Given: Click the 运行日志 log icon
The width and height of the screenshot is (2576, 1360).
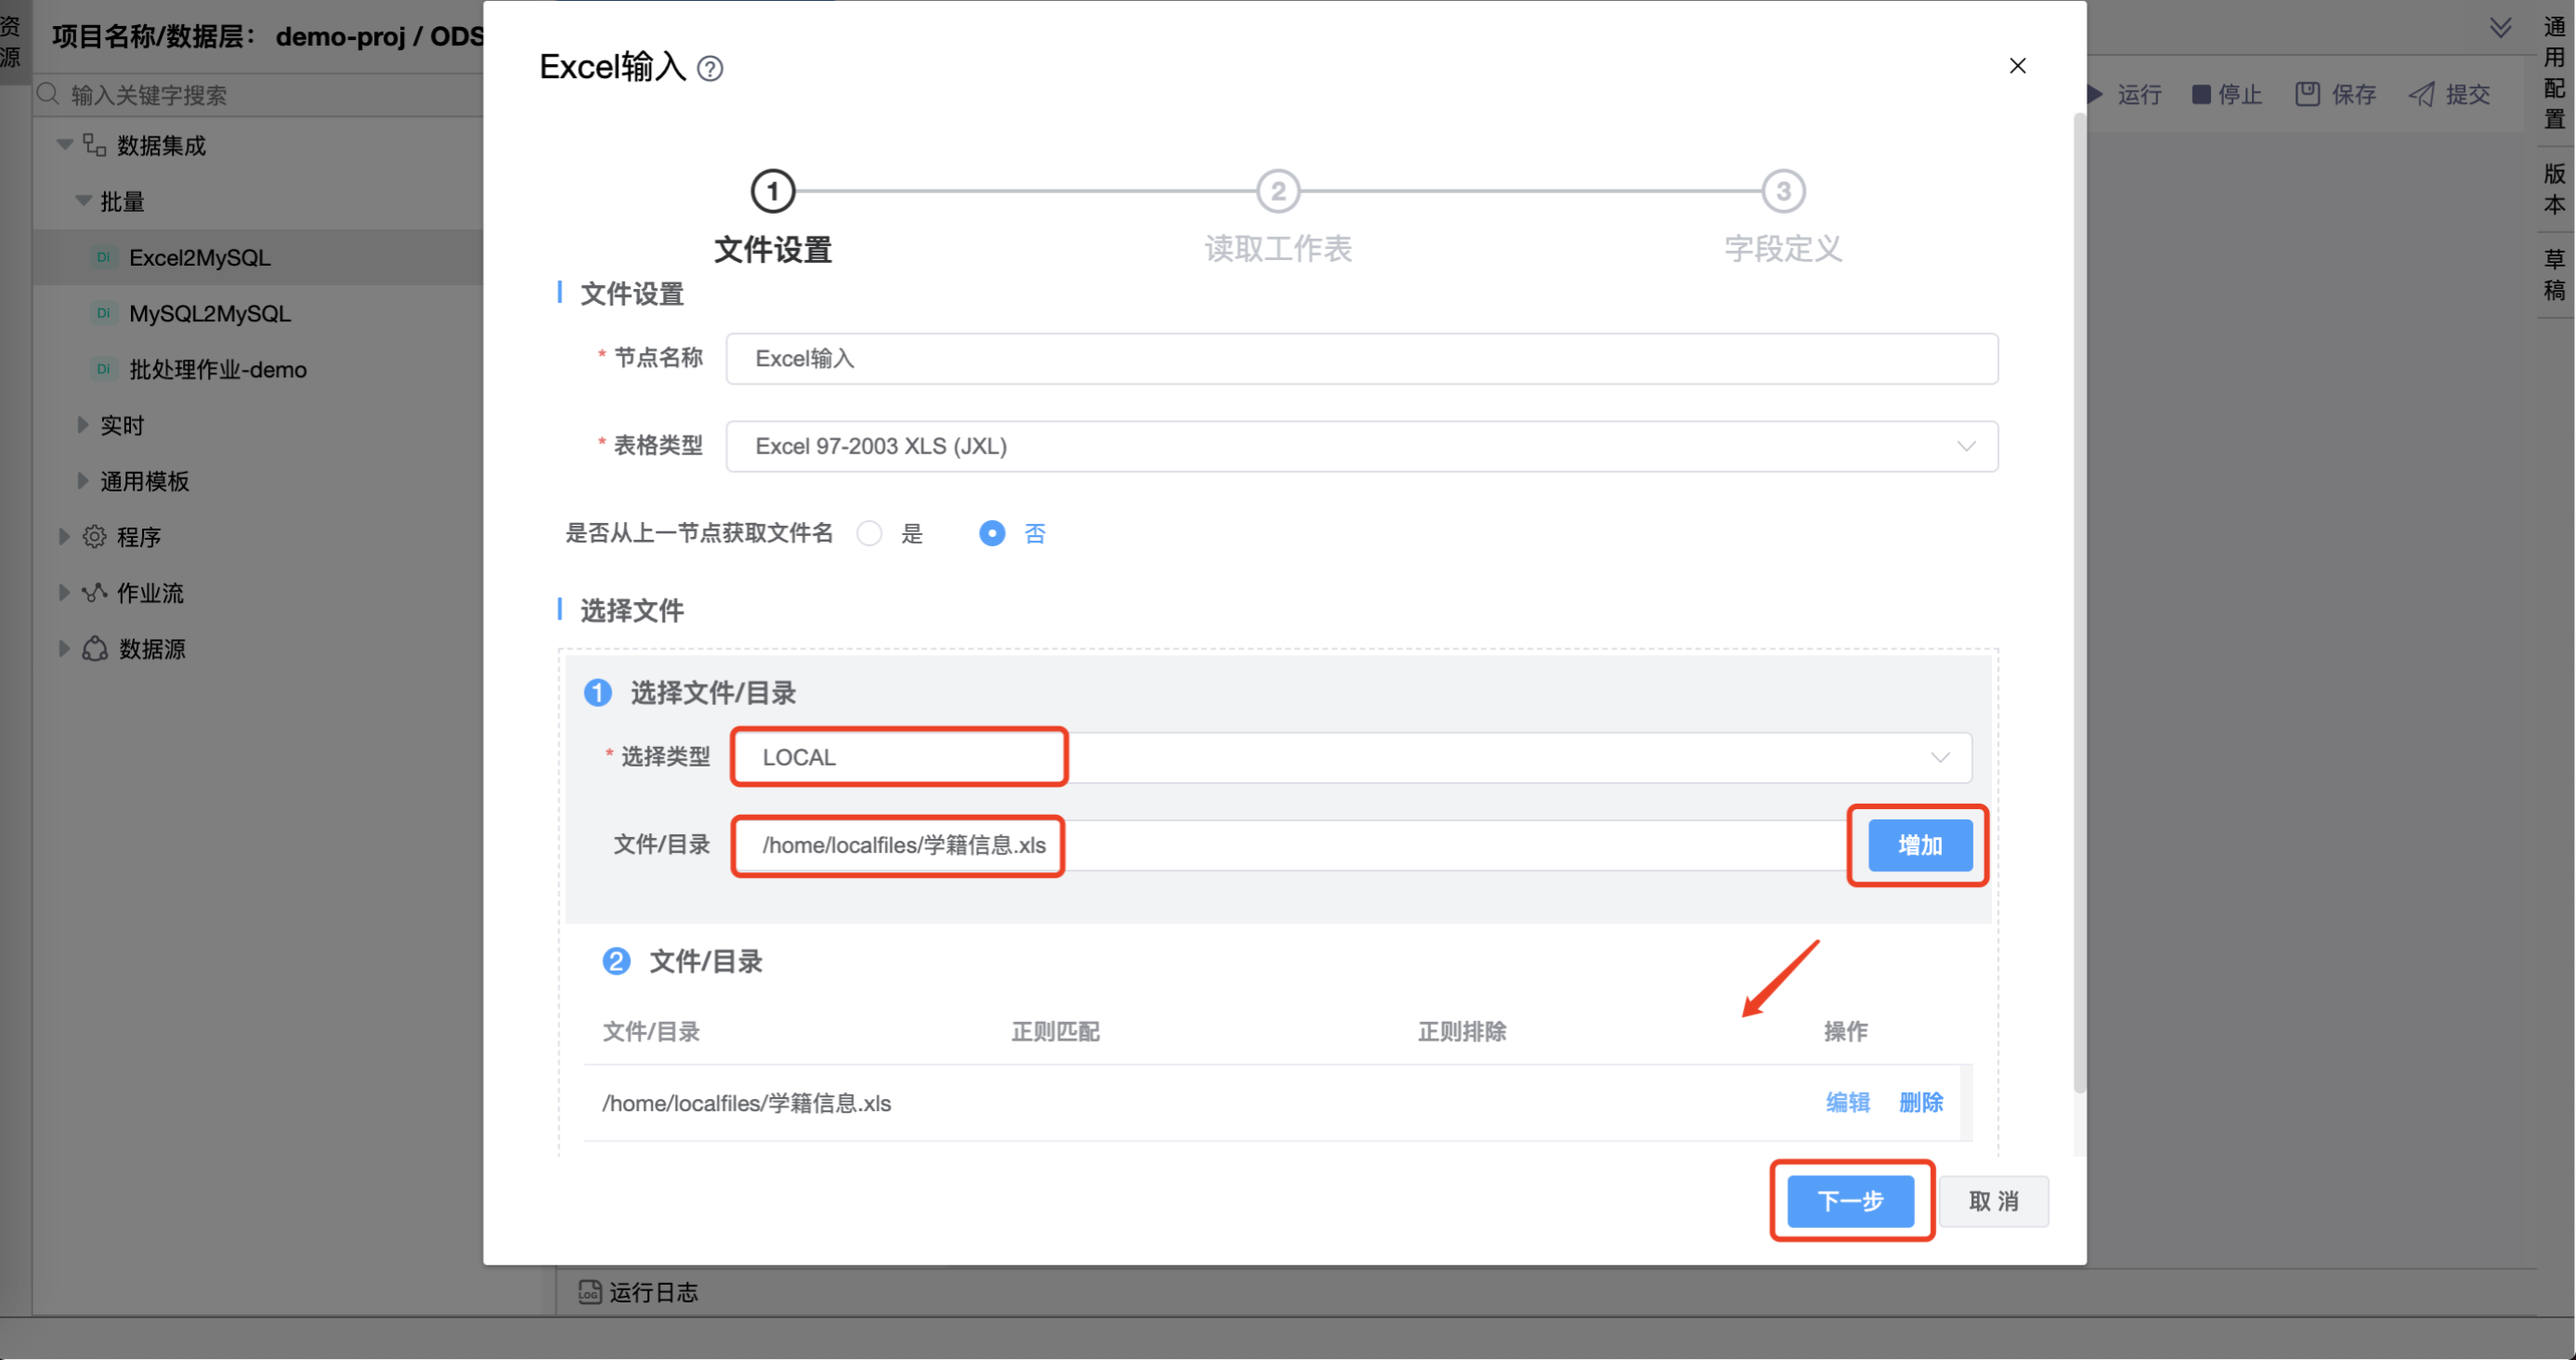Looking at the screenshot, I should point(590,1292).
